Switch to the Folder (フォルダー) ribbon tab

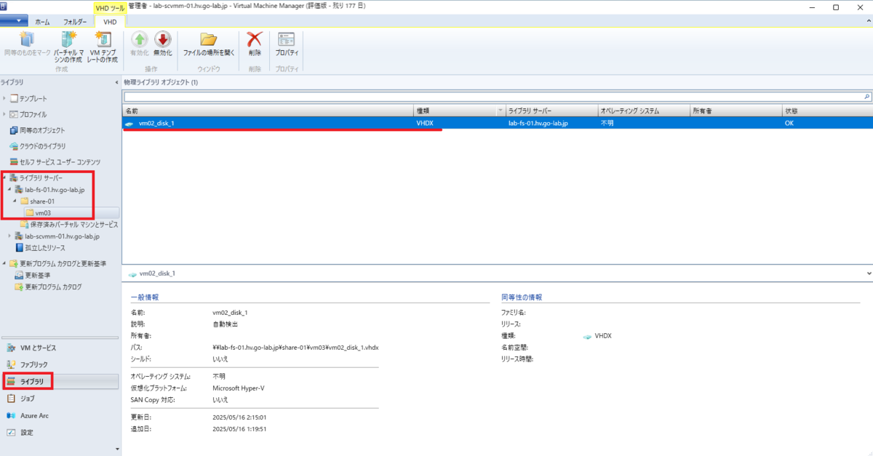(x=75, y=22)
